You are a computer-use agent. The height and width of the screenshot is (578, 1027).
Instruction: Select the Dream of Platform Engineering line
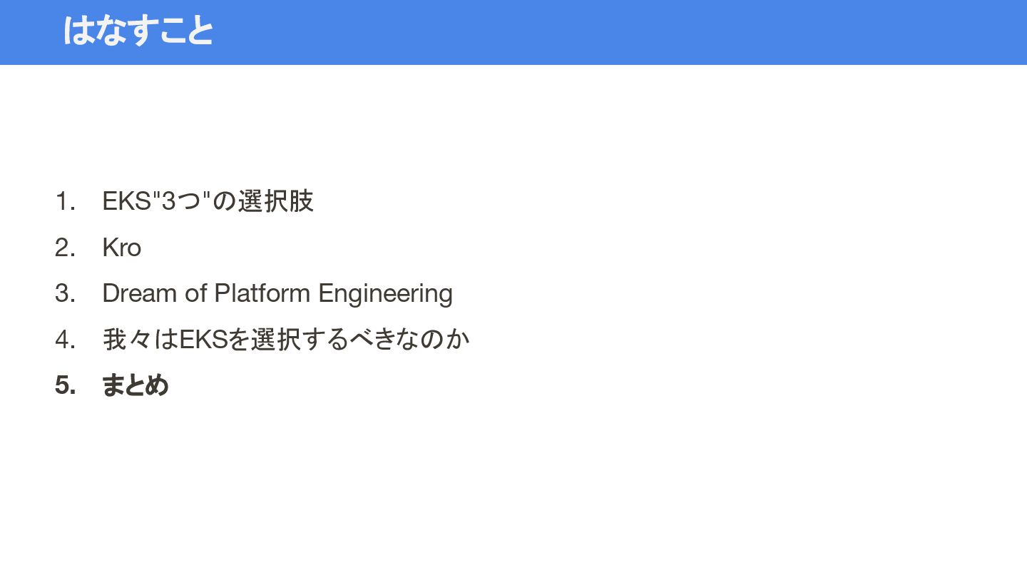pos(277,293)
